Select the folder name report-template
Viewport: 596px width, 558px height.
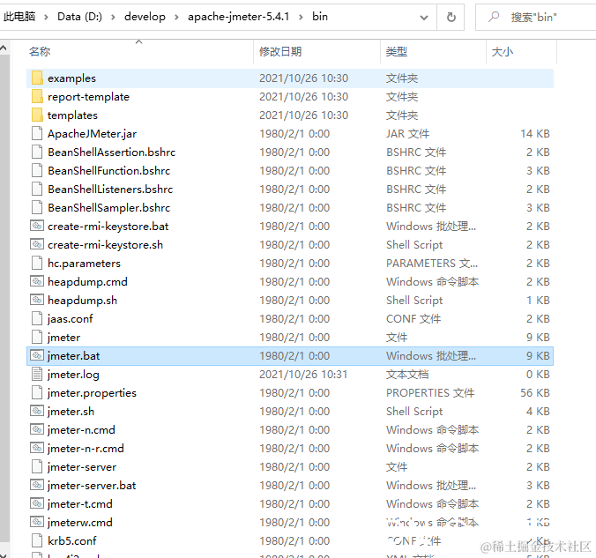click(88, 97)
